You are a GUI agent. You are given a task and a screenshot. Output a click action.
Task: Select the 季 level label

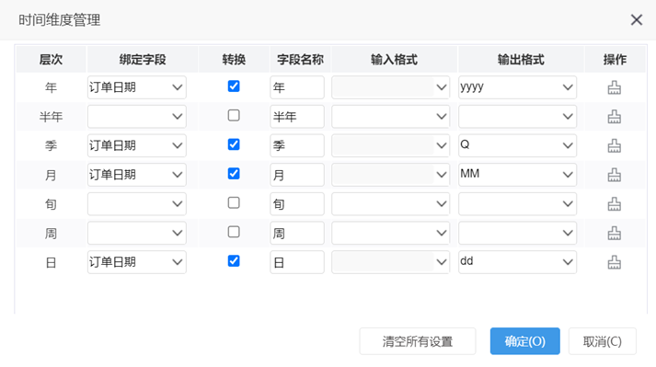point(51,145)
